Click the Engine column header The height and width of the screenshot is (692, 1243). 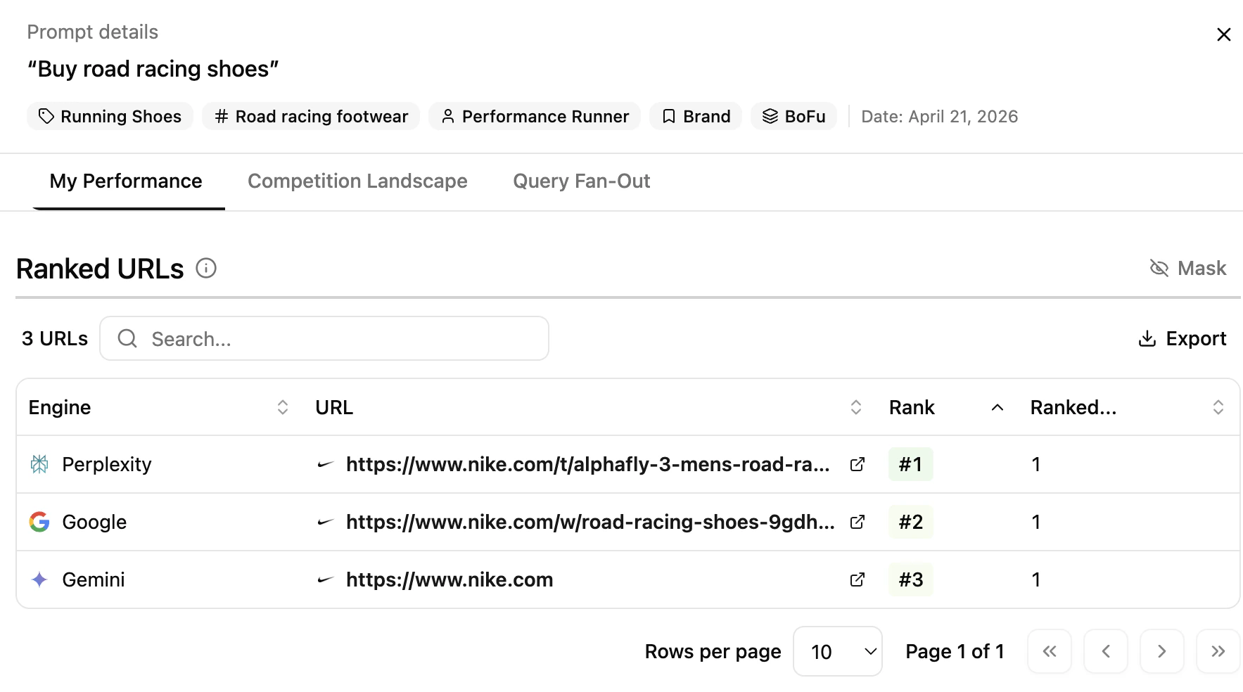click(60, 407)
